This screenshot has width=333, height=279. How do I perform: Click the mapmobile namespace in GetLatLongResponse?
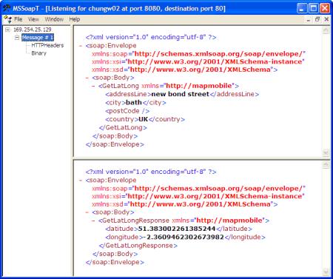pyautogui.click(x=229, y=221)
